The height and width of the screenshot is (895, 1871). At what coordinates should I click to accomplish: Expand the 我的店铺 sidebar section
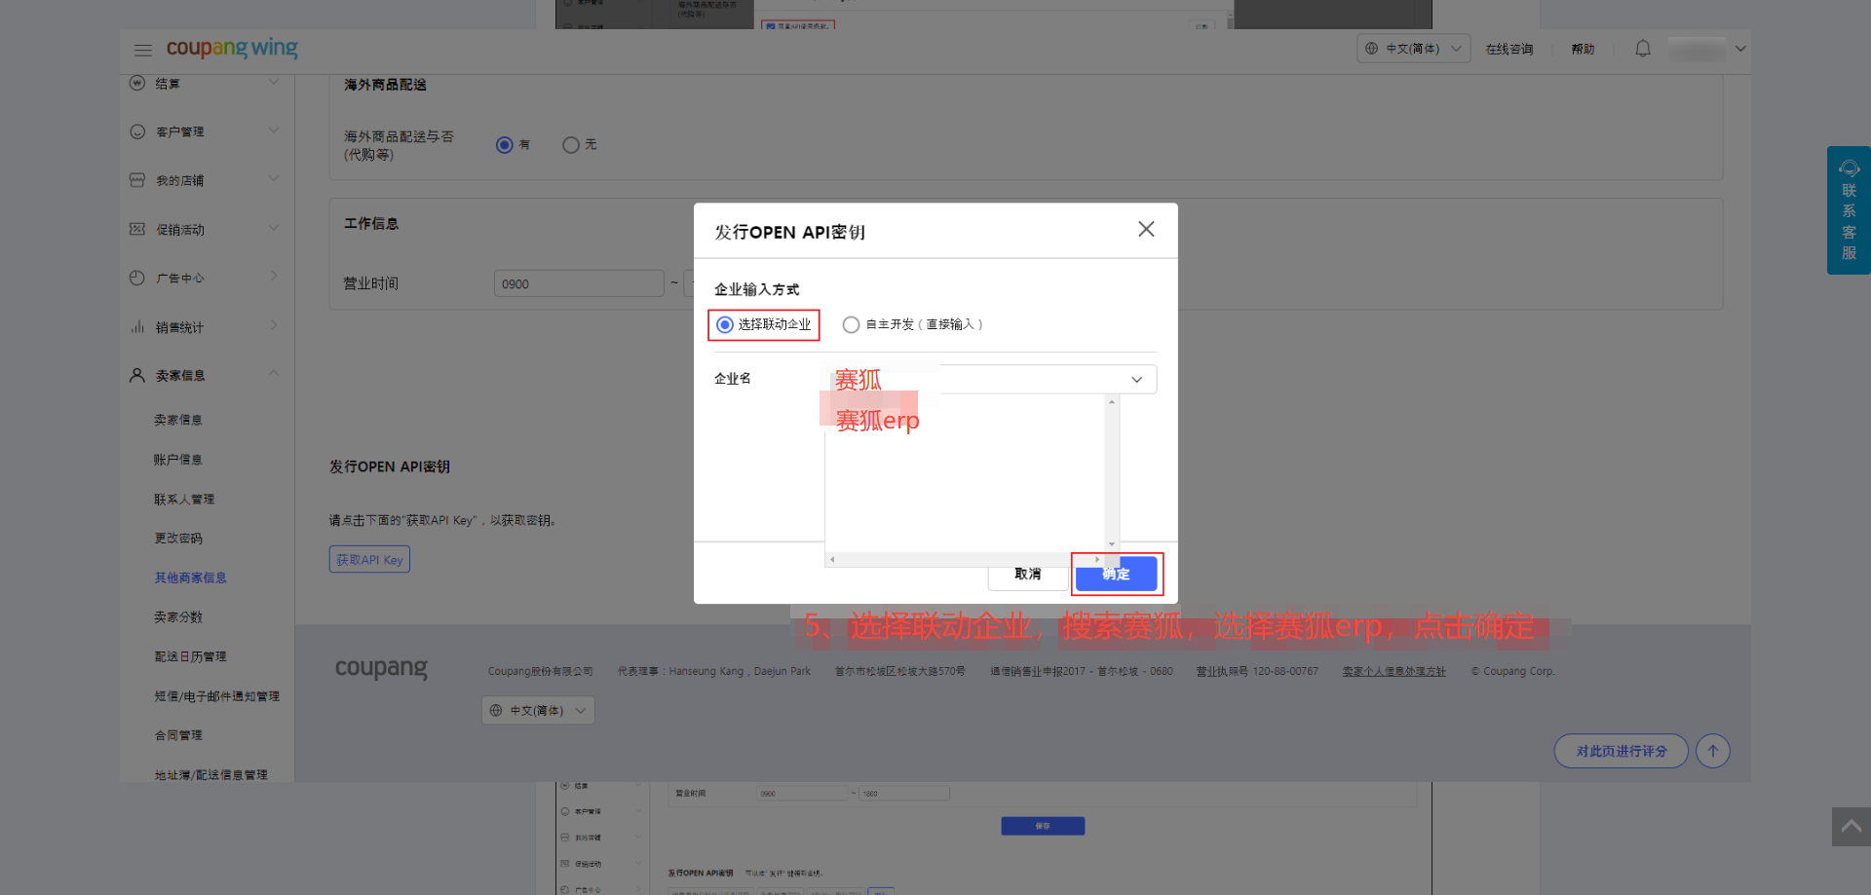pyautogui.click(x=274, y=179)
